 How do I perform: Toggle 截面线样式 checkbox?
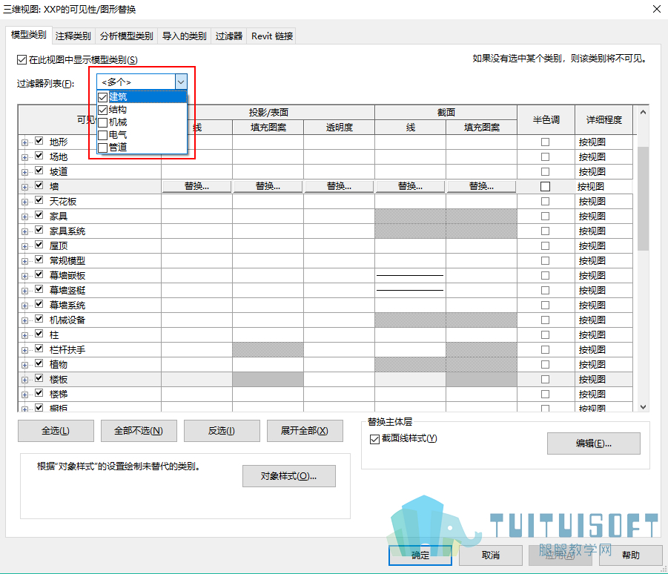tap(374, 439)
